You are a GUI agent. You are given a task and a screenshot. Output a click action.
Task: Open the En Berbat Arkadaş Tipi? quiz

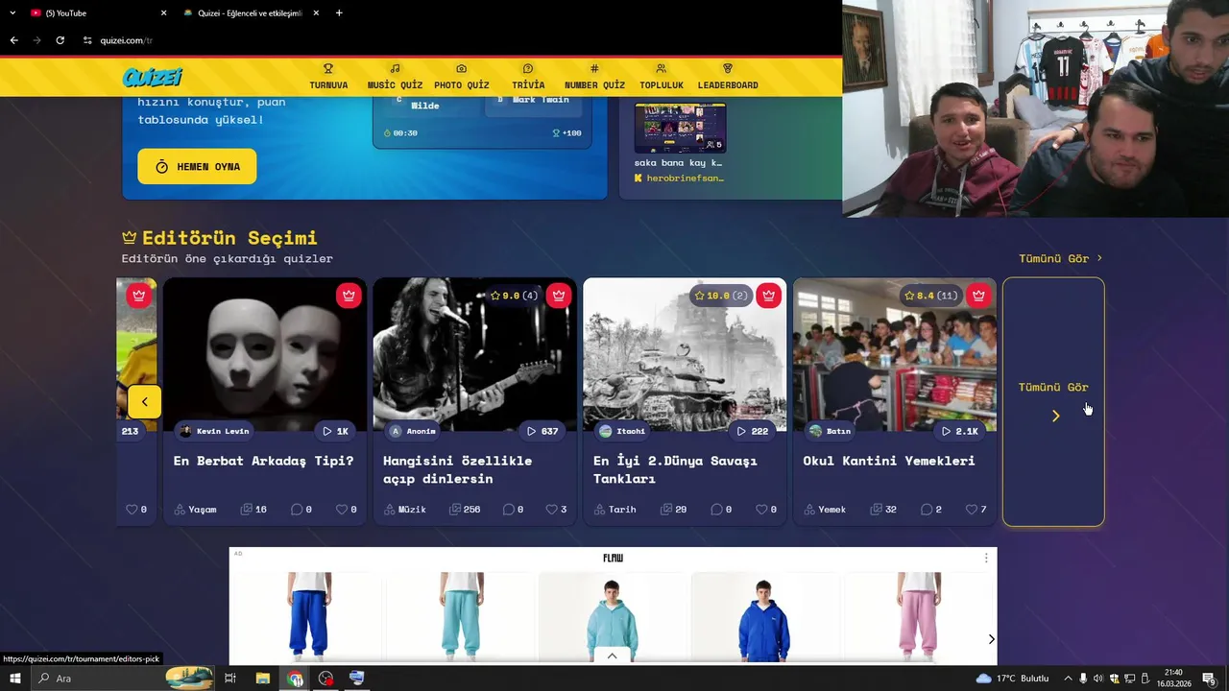263,461
